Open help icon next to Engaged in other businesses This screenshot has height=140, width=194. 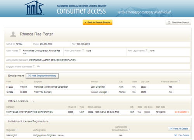(34, 66)
